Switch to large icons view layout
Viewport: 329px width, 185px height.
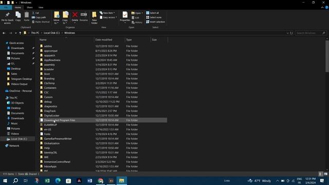pos(325,174)
